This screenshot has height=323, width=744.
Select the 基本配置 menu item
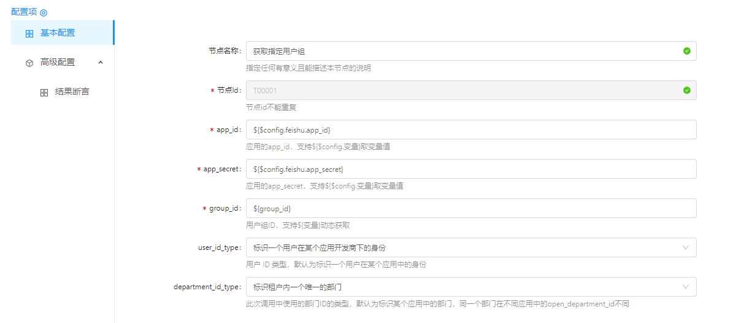(x=58, y=33)
